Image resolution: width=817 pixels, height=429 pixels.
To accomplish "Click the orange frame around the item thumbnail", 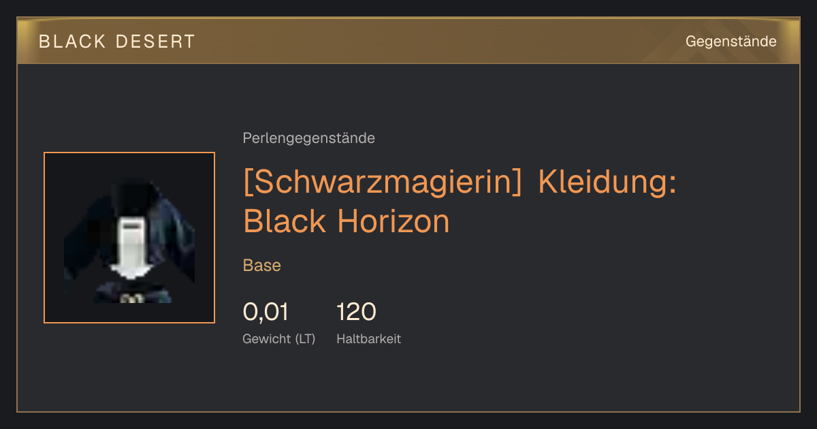I will point(129,238).
